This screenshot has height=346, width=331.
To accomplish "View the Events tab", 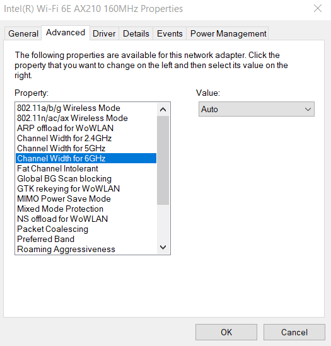I will [x=170, y=33].
